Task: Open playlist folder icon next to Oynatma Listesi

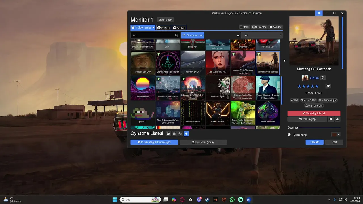Action: 168,133
